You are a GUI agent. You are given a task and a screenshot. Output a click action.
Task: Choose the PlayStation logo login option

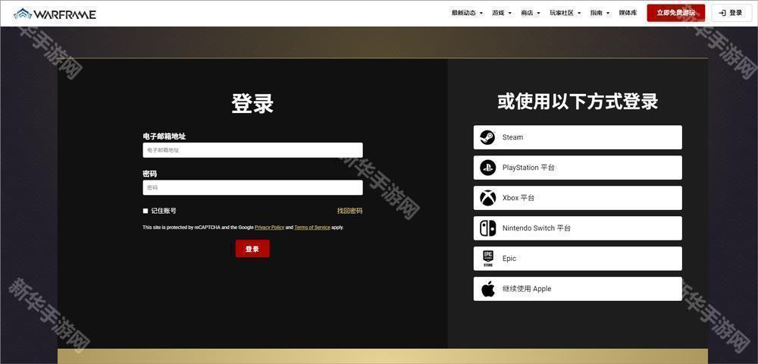point(487,168)
